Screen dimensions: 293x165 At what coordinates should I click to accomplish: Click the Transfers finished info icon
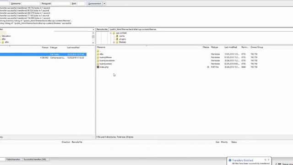[x=230, y=160]
